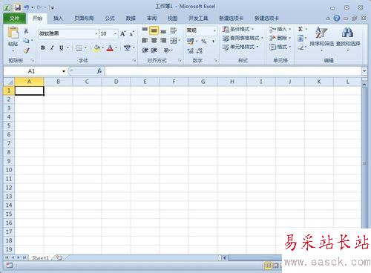Click the phonetic guide 文 icon
Viewport: 371px width, 273px height.
127,47
